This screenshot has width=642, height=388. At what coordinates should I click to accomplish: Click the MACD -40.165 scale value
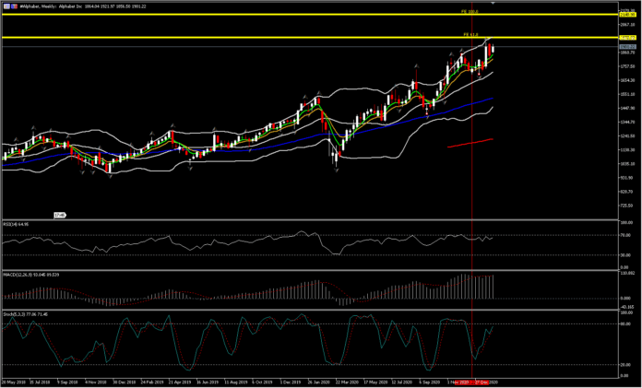[626, 306]
